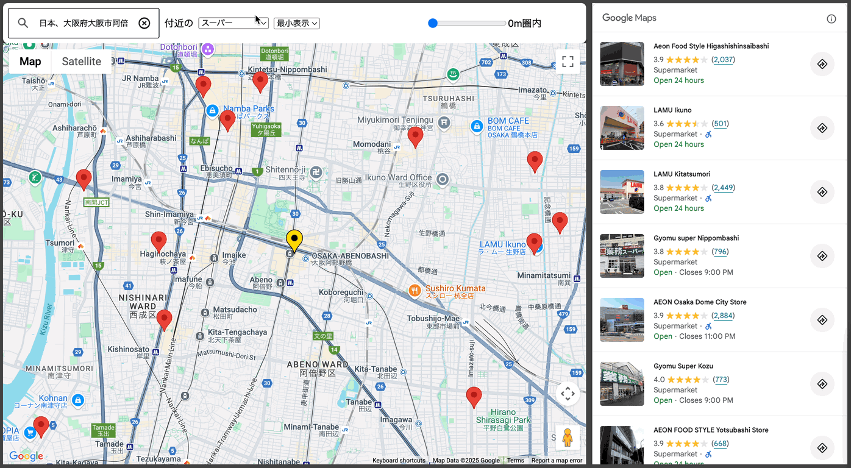The width and height of the screenshot is (851, 468).
Task: Click the red pin near Imamiya
Action: point(84,180)
